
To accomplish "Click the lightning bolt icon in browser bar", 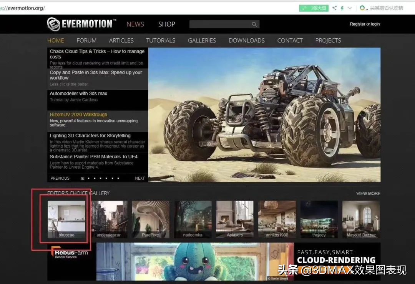I will click(x=342, y=8).
